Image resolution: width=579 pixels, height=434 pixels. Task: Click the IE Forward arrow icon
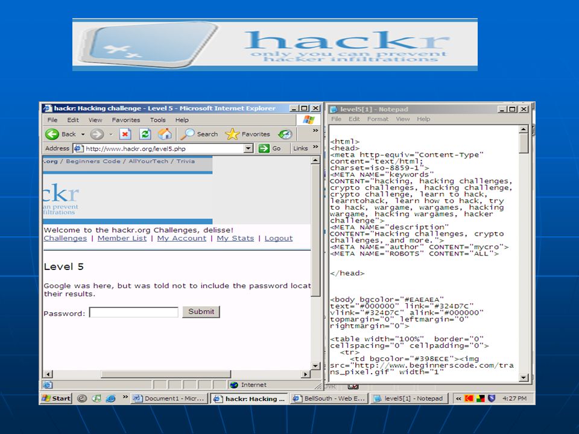tap(96, 134)
